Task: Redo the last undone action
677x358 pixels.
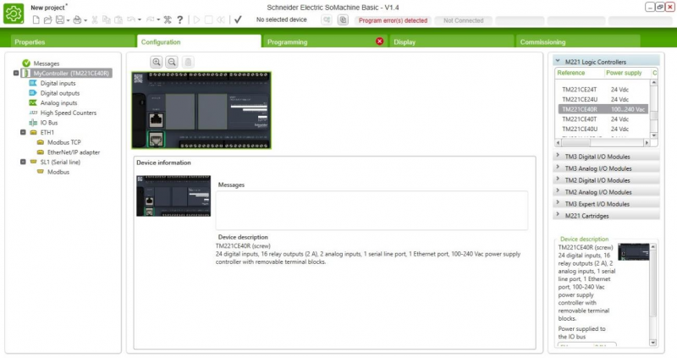Action: 151,19
